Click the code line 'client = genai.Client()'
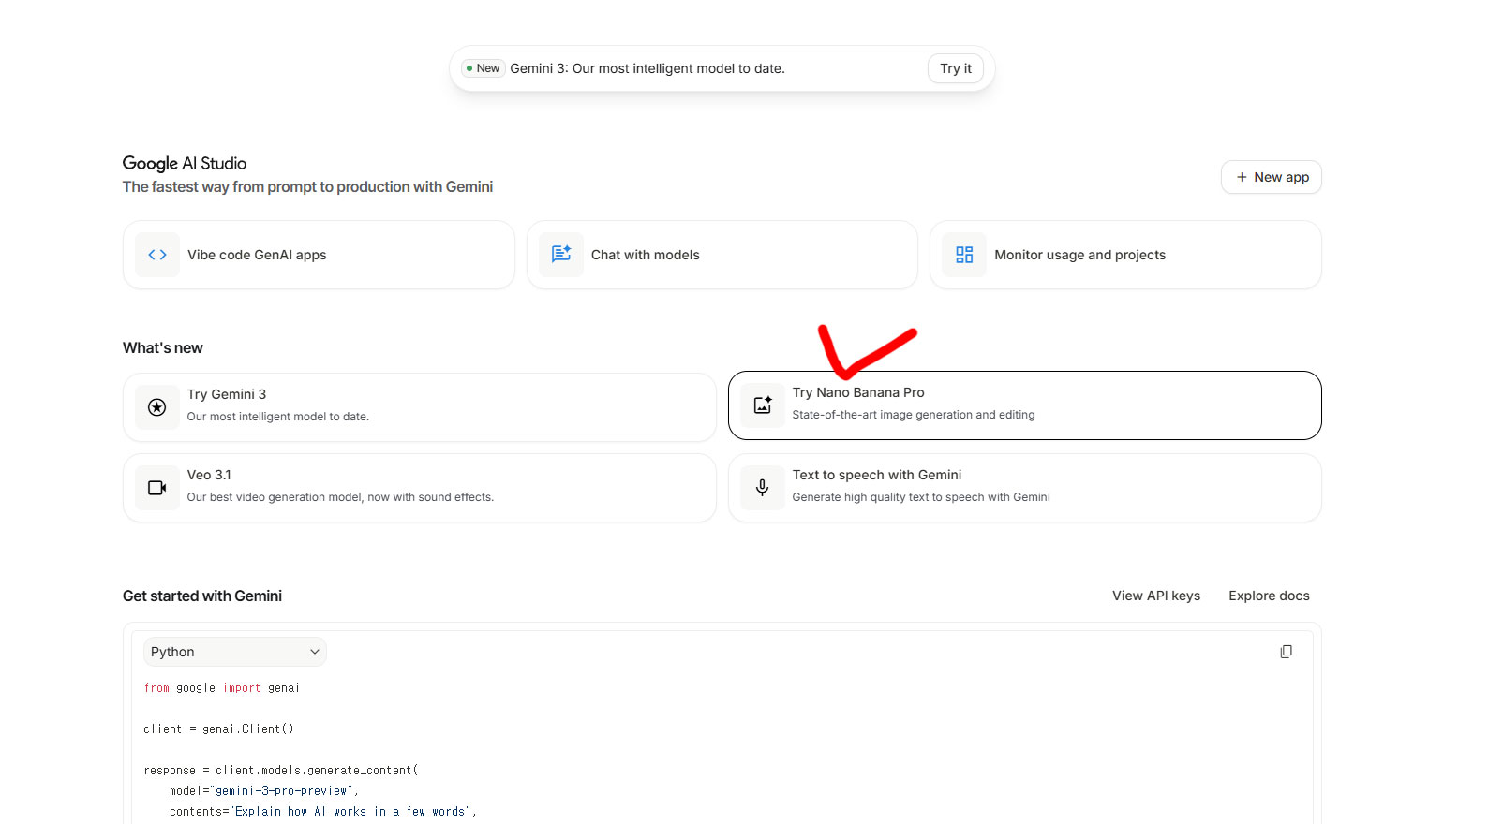The width and height of the screenshot is (1503, 824). (218, 728)
